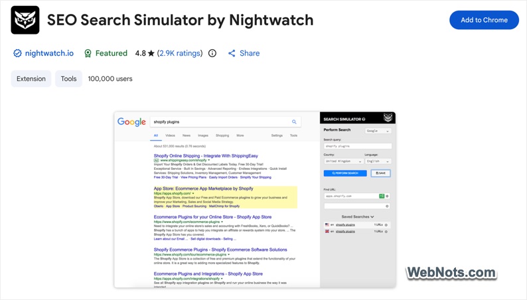Click the "Free 30-Day Trial" sitelink
This screenshot has width=527, height=300.
coord(166,177)
